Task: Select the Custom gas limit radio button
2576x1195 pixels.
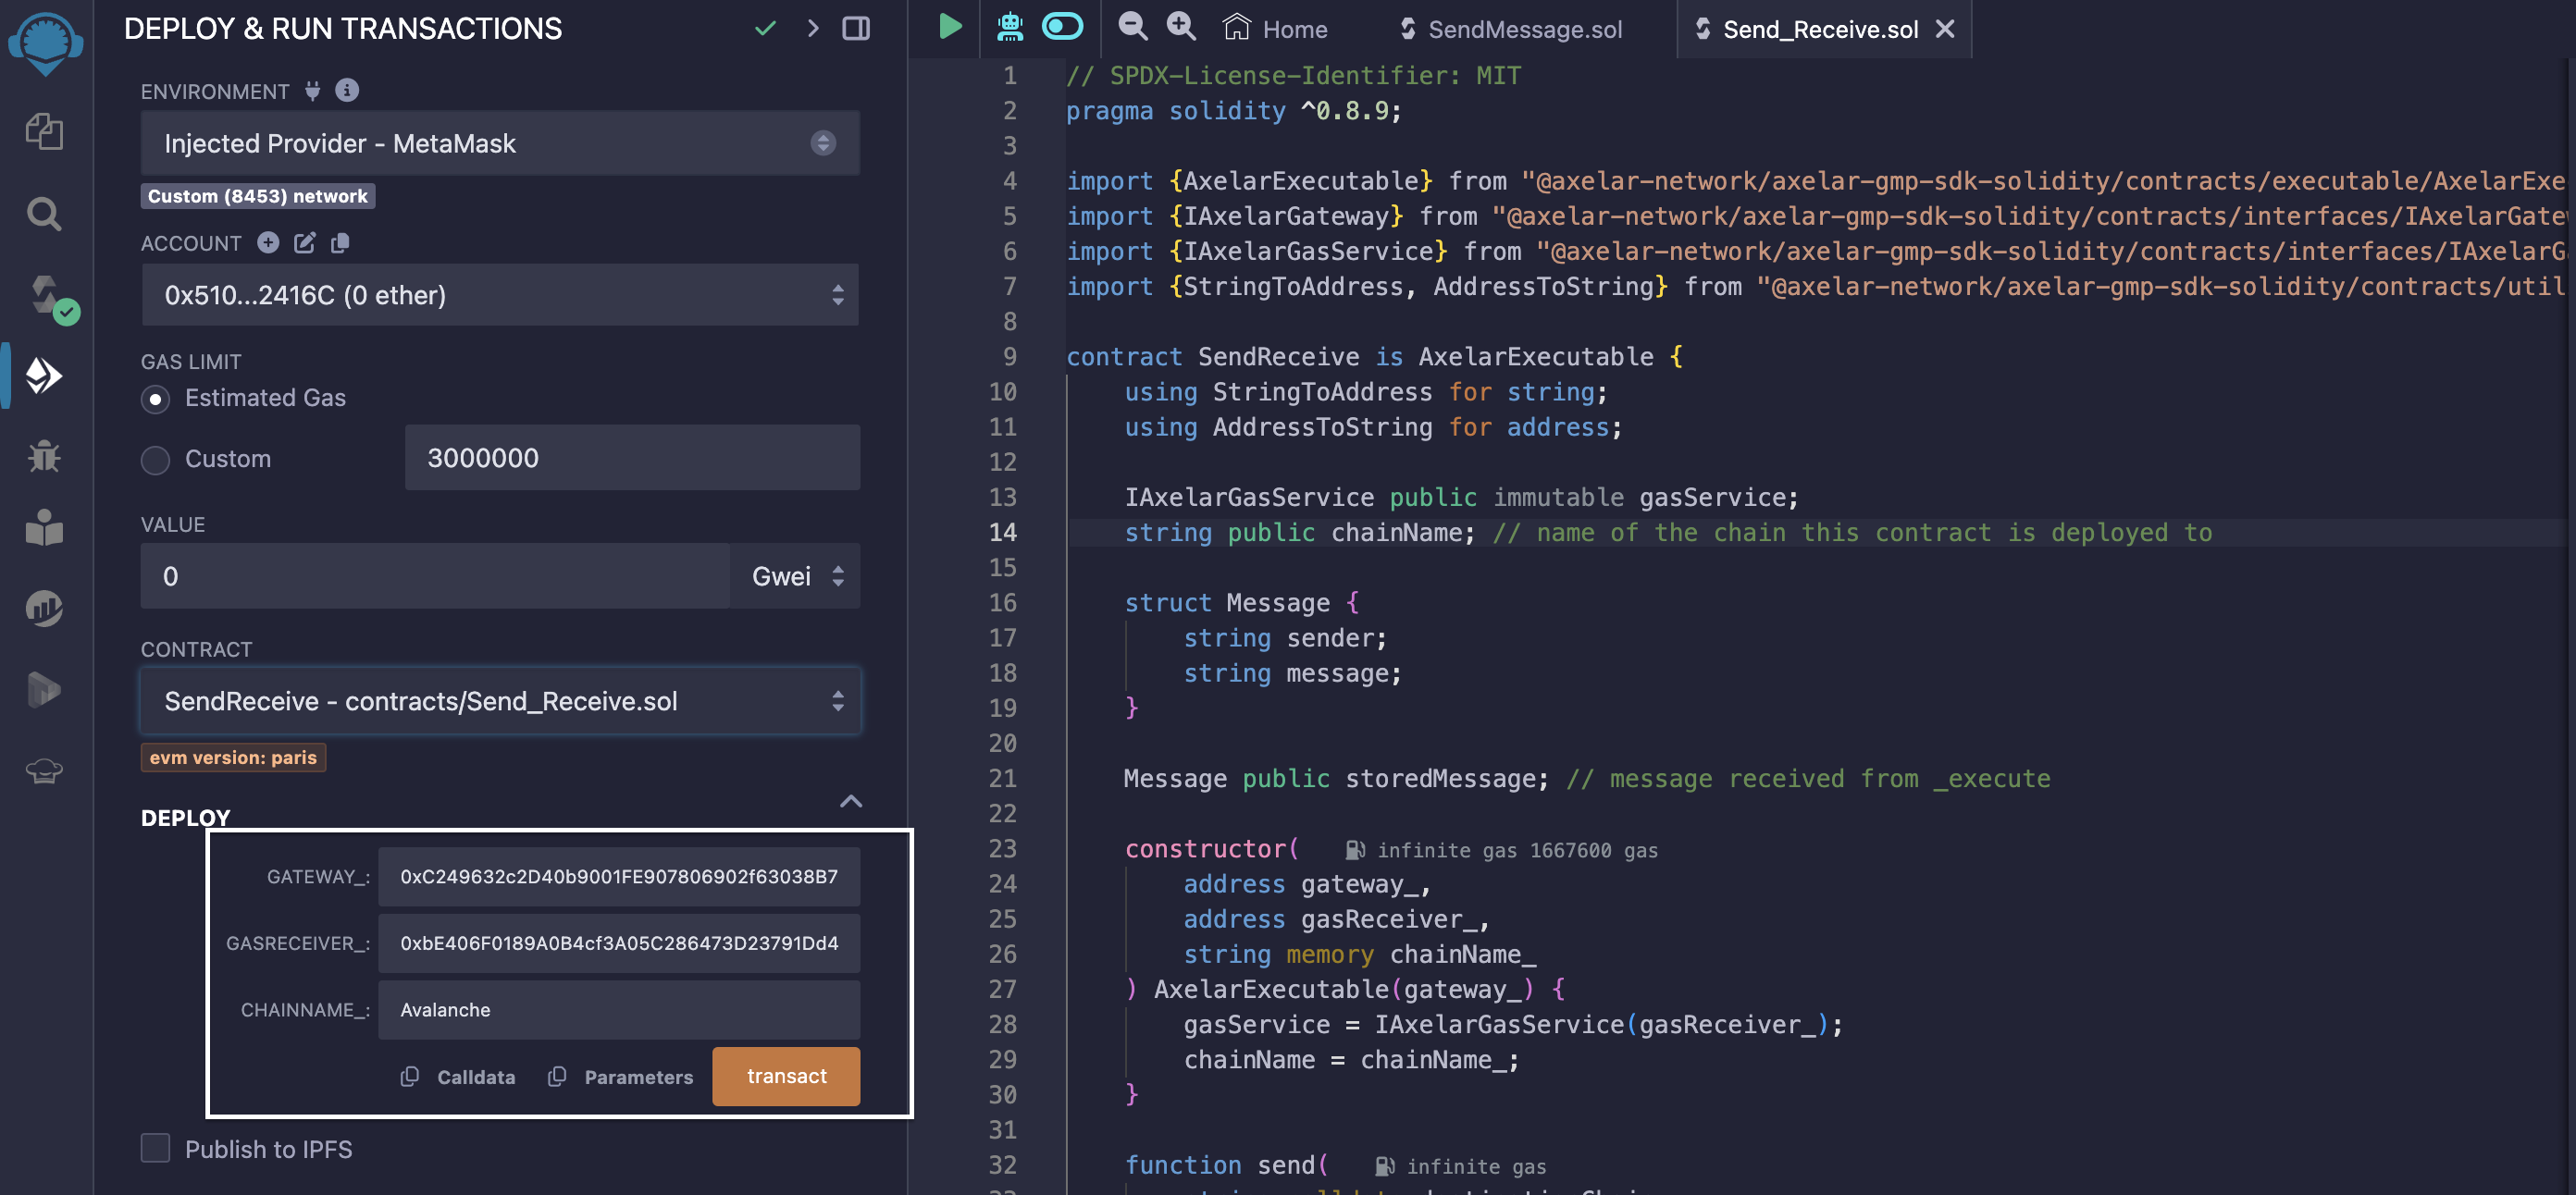Action: pyautogui.click(x=155, y=460)
